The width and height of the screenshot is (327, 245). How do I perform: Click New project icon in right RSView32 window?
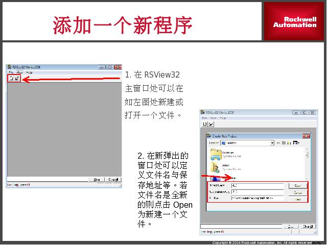205,124
